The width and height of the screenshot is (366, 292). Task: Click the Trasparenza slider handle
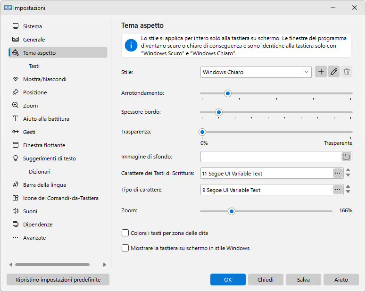click(202, 132)
